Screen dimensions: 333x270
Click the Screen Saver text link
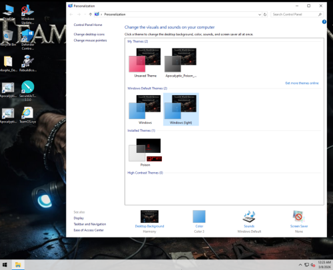click(x=299, y=226)
